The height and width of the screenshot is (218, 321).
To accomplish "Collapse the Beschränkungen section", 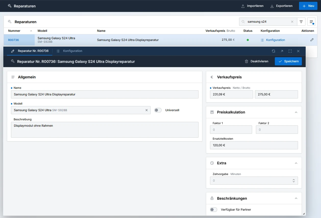I will click(x=296, y=198).
